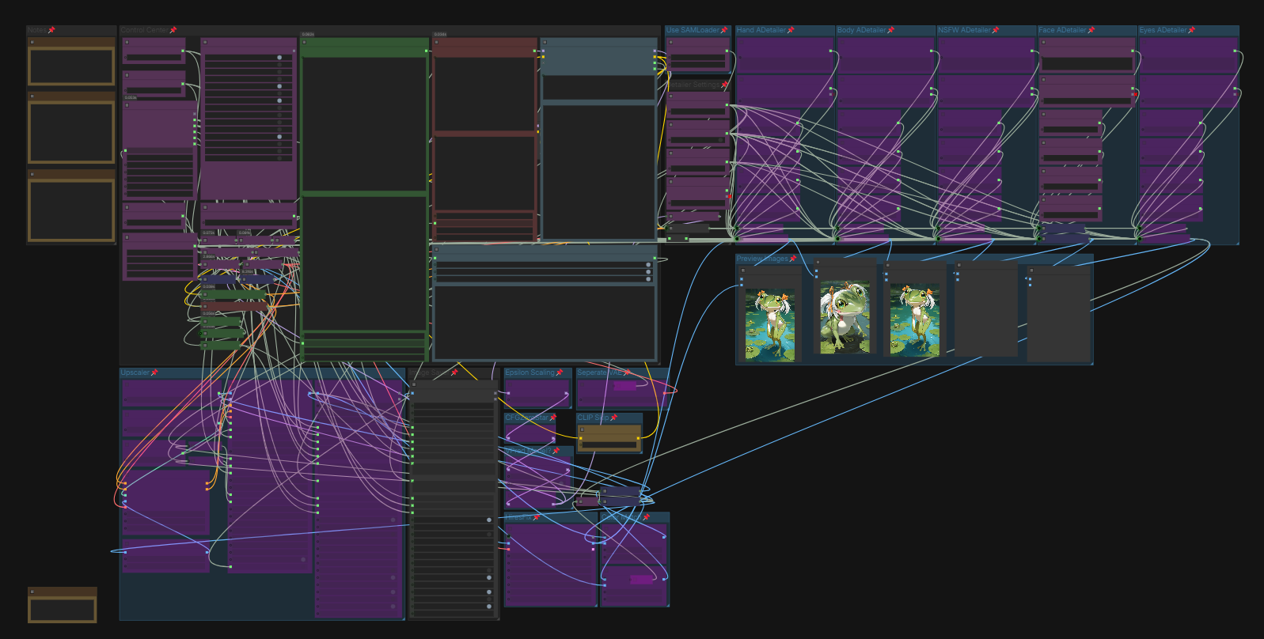
Task: Click the Seperate VAE pin icon
Action: (628, 372)
